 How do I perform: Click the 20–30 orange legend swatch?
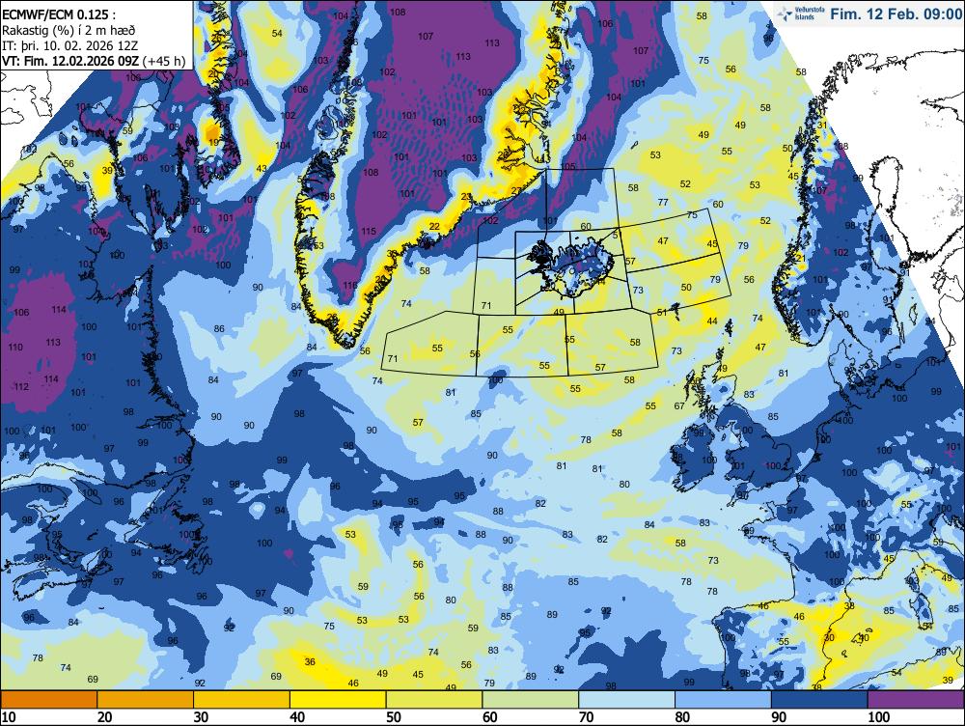146,700
